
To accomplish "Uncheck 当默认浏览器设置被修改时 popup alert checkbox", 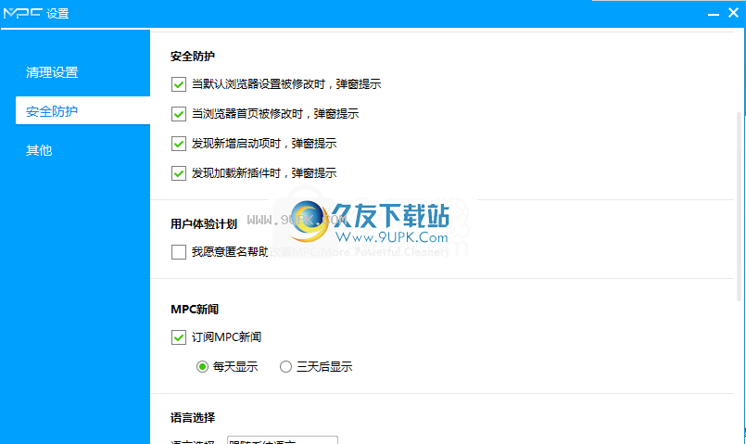I will tap(179, 84).
